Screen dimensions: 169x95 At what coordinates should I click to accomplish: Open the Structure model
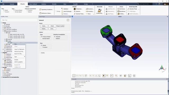pos(90,9)
